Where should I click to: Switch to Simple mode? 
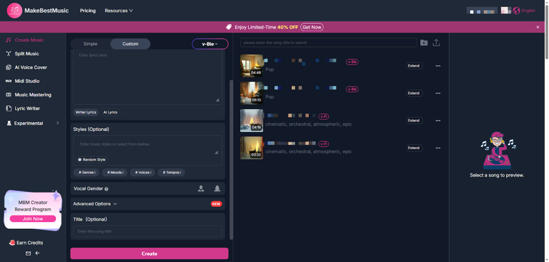[x=91, y=44]
